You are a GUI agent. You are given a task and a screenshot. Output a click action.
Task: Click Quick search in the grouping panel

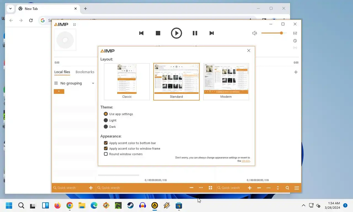tap(70, 188)
